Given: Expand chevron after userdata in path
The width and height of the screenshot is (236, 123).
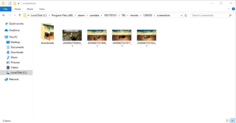Looking at the screenshot, I should coord(101,15).
